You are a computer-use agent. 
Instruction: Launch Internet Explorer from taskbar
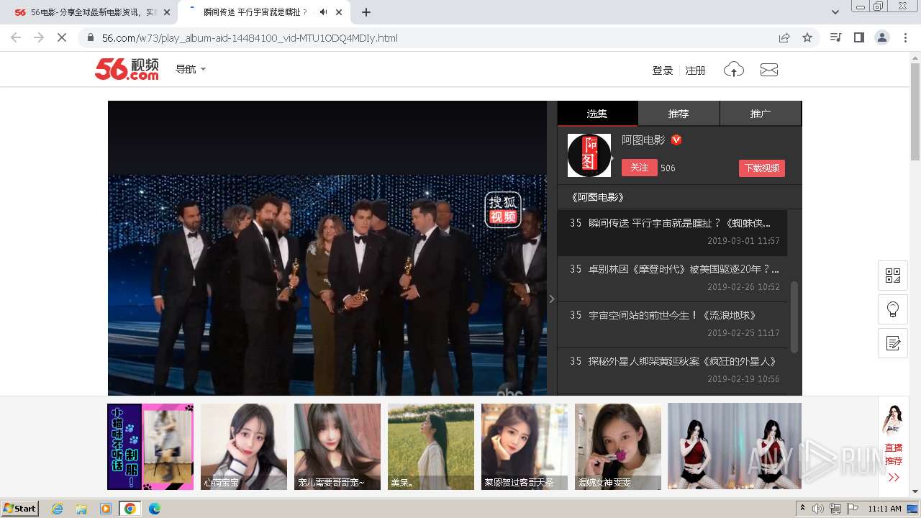[57, 509]
